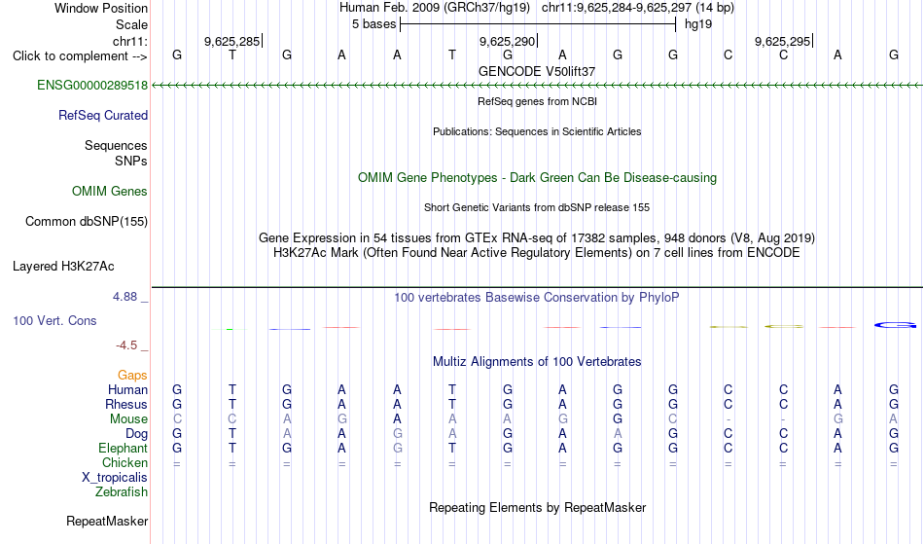Click the GTEx Gene Expression track title
Viewport: 924px width, 544px height.
tap(537, 238)
